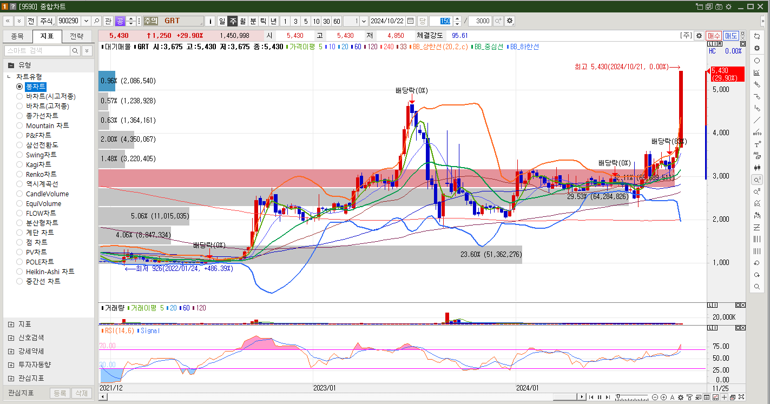Expand the 지표 section in left panel
Image resolution: width=770 pixels, height=404 pixels.
point(11,324)
